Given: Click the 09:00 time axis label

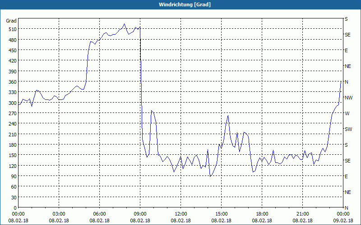Looking at the screenshot, I should pyautogui.click(x=140, y=214).
